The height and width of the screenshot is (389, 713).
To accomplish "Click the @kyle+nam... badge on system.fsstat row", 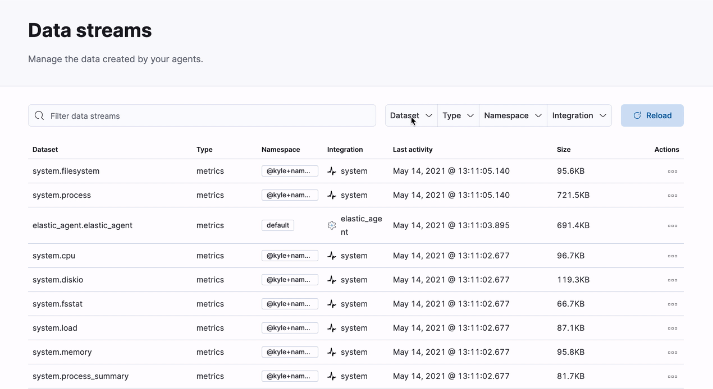I will click(290, 303).
